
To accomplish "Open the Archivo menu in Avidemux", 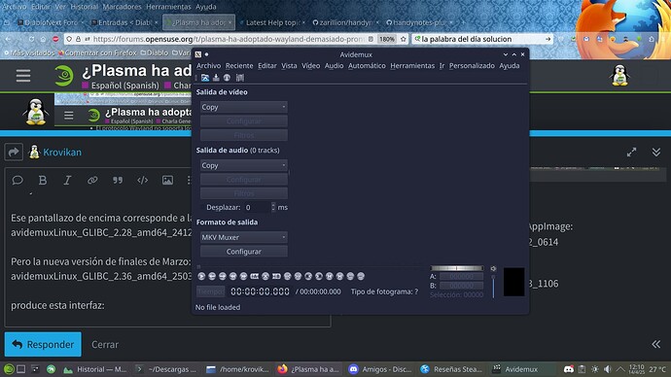I will [208, 65].
